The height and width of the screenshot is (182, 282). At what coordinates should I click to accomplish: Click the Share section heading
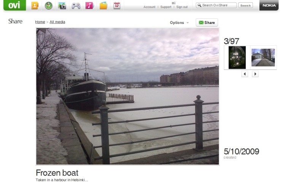coord(15,21)
